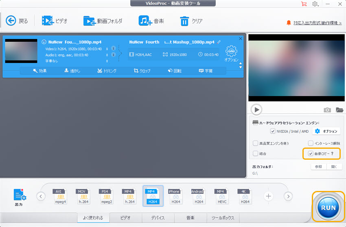The height and width of the screenshot is (227, 346).
Task: Open folder icon under preview
Action: coord(339,110)
